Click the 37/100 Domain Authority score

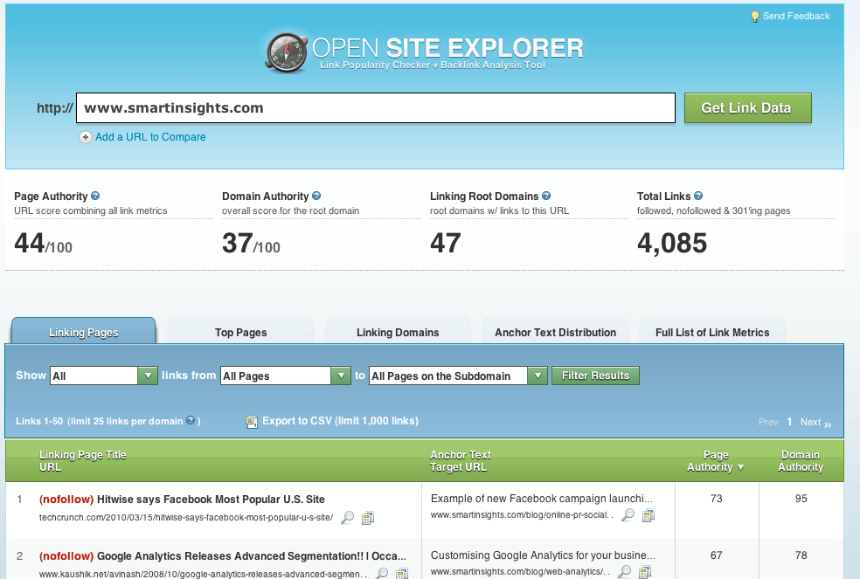[251, 243]
